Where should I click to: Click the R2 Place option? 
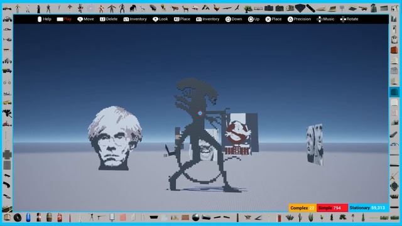point(182,19)
